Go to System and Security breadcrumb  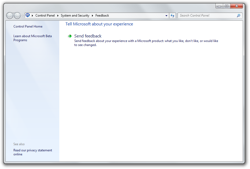coord(75,16)
